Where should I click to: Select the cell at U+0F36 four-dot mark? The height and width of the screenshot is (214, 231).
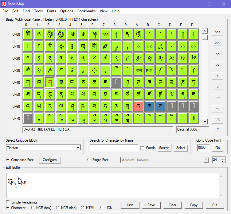click(94, 70)
